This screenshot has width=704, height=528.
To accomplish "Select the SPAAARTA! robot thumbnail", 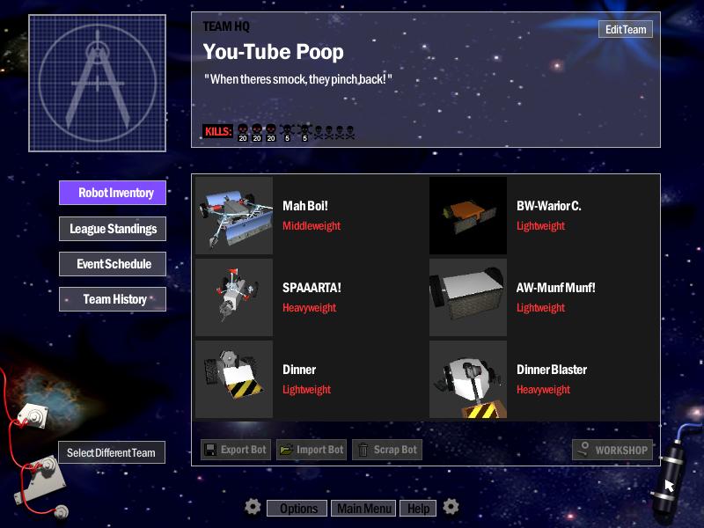I will [x=234, y=297].
